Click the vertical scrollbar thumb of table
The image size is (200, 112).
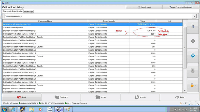tap(185, 47)
